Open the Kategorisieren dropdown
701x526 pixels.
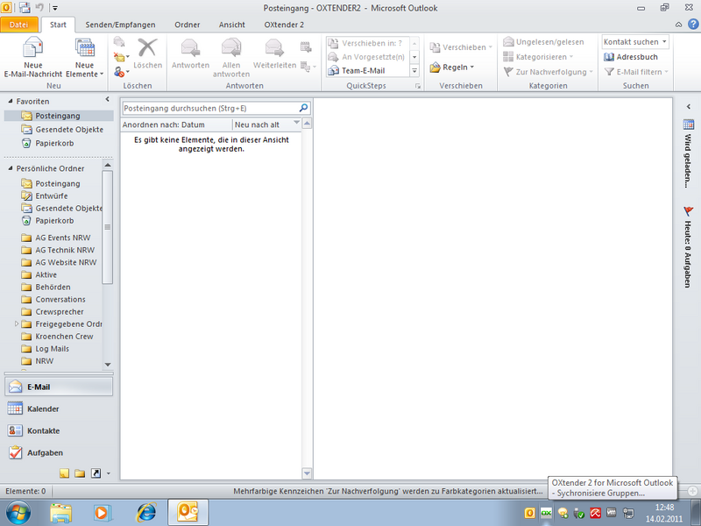pos(538,57)
